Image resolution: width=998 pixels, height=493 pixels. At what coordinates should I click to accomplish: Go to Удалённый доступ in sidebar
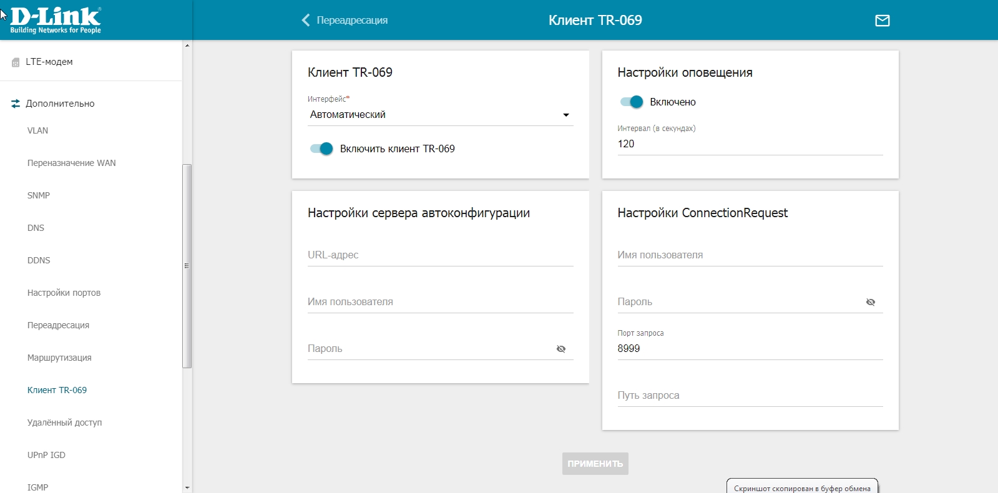(x=64, y=422)
